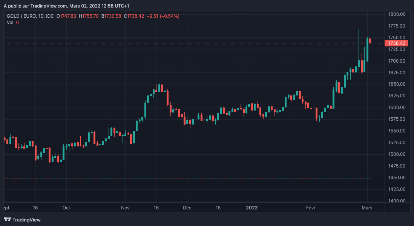Viewport: 414px width, 226px height.
Task: Select the Déc label on the time axis
Action: pos(187,208)
